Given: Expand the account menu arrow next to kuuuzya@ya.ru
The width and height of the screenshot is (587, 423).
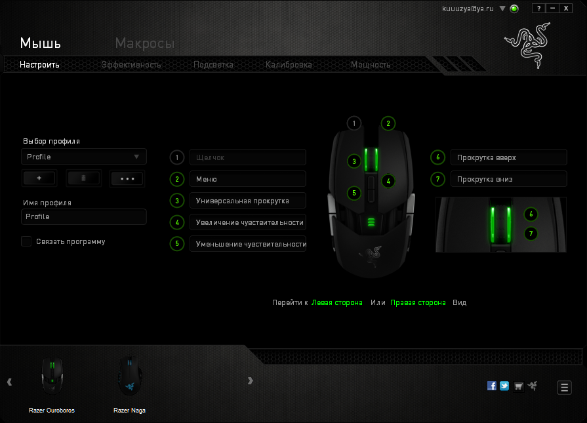Looking at the screenshot, I should pos(502,9).
